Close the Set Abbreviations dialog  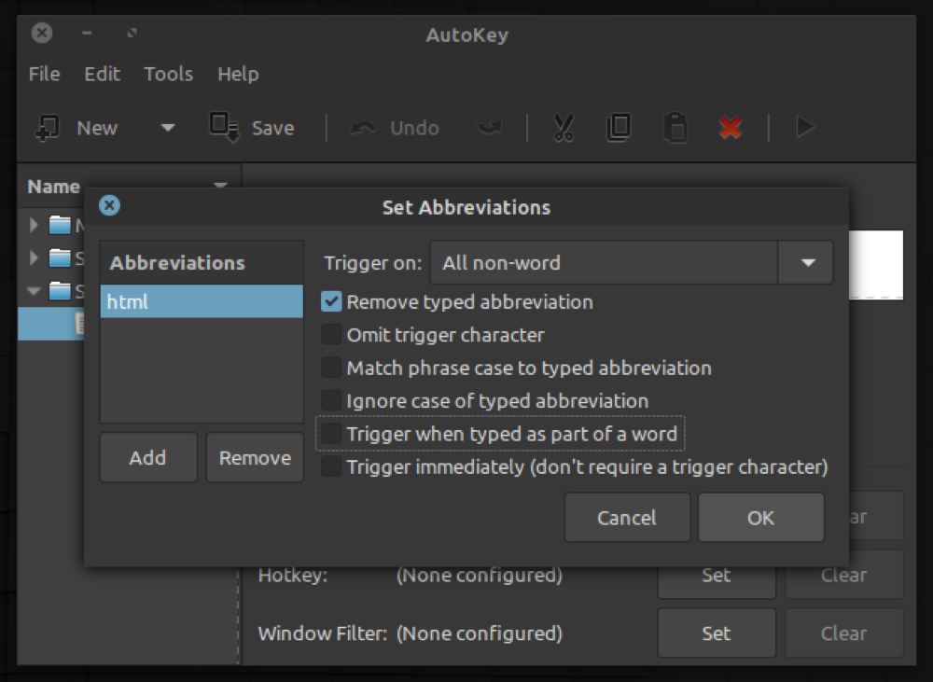pos(109,206)
